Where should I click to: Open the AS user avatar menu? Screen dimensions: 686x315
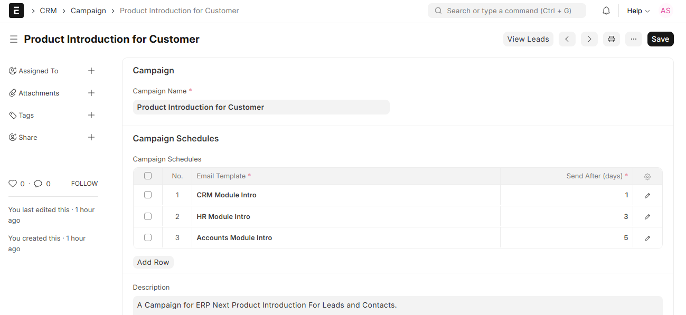pyautogui.click(x=665, y=11)
